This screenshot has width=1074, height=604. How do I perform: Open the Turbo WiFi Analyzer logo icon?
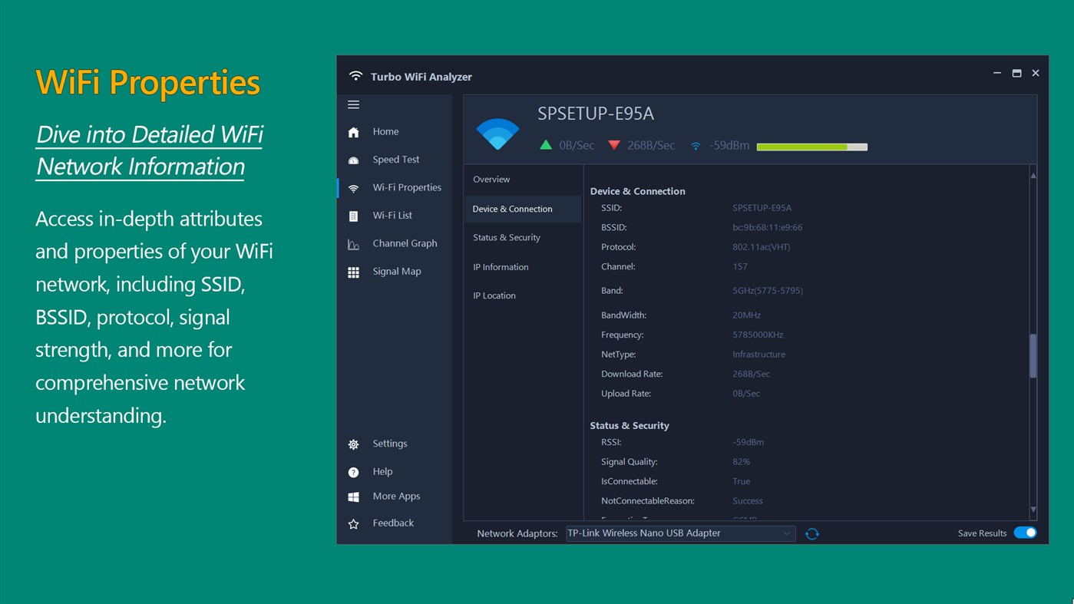(355, 76)
